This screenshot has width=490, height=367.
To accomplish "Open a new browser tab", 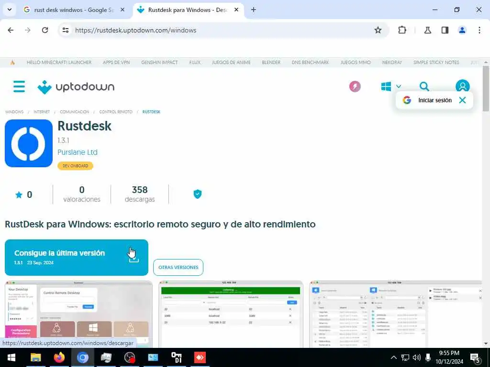I will 254,10.
